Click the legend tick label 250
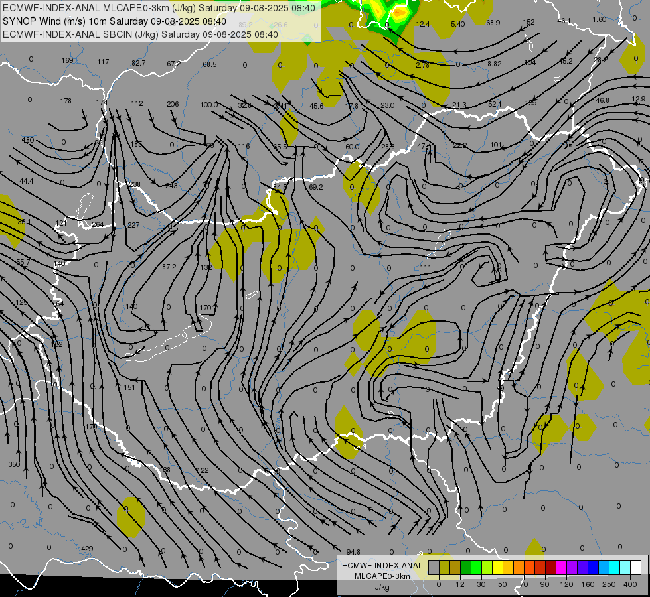Image resolution: width=650 pixels, height=597 pixels. click(x=609, y=584)
